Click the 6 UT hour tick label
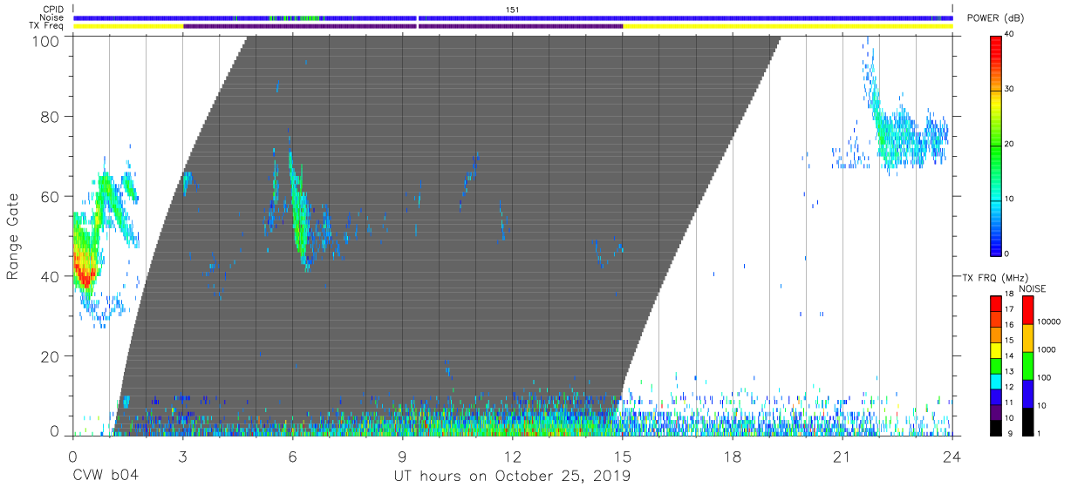1071x494 pixels. click(292, 457)
